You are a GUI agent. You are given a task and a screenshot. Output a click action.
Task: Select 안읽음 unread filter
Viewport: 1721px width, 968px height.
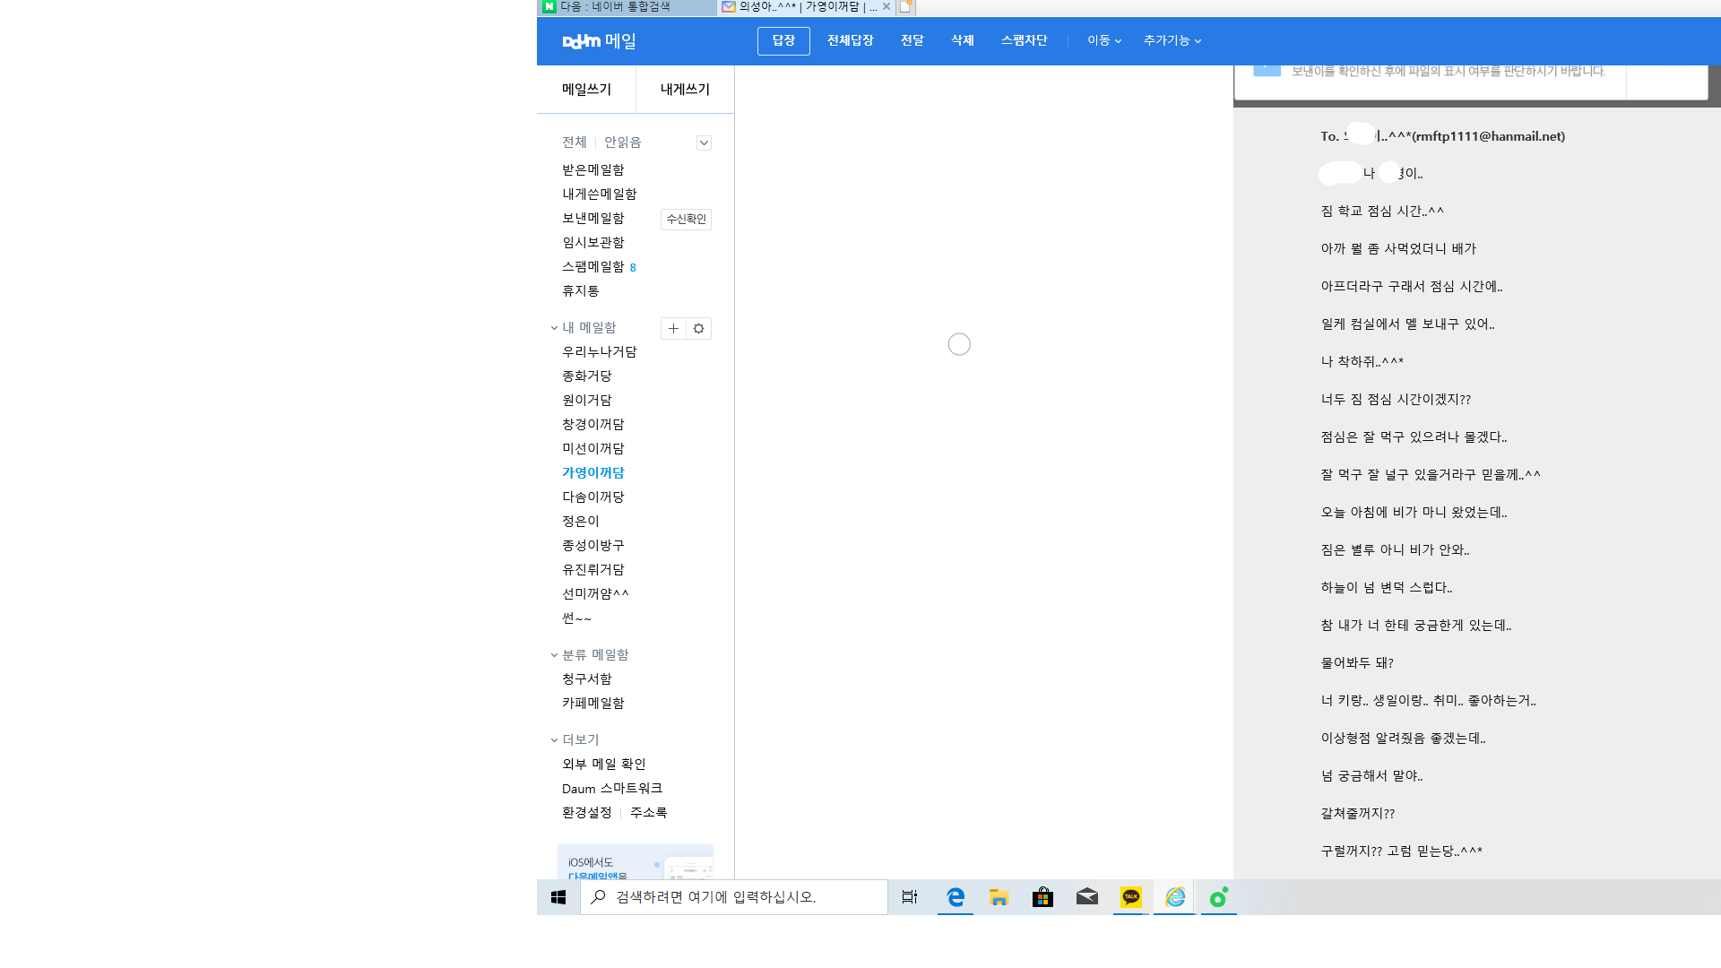[623, 143]
